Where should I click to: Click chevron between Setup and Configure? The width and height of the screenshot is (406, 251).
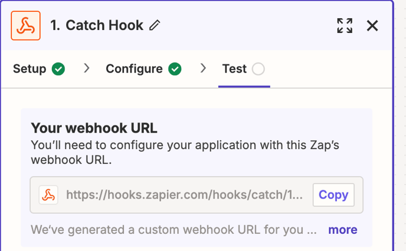(x=87, y=68)
